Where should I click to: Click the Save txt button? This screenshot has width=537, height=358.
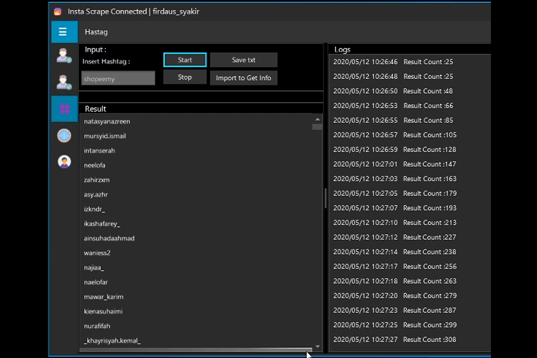(x=243, y=60)
